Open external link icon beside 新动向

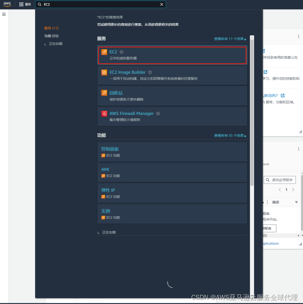tap(283, 95)
